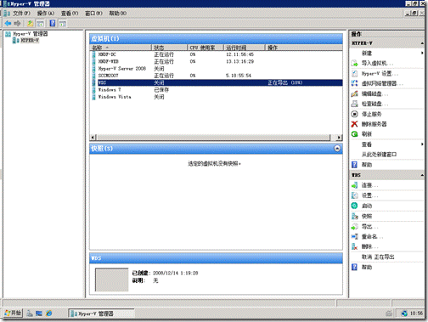Toggle the Actions pane toolbar icon

tap(63, 23)
